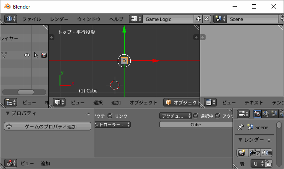Click the pin icon next to Scene

point(241,127)
